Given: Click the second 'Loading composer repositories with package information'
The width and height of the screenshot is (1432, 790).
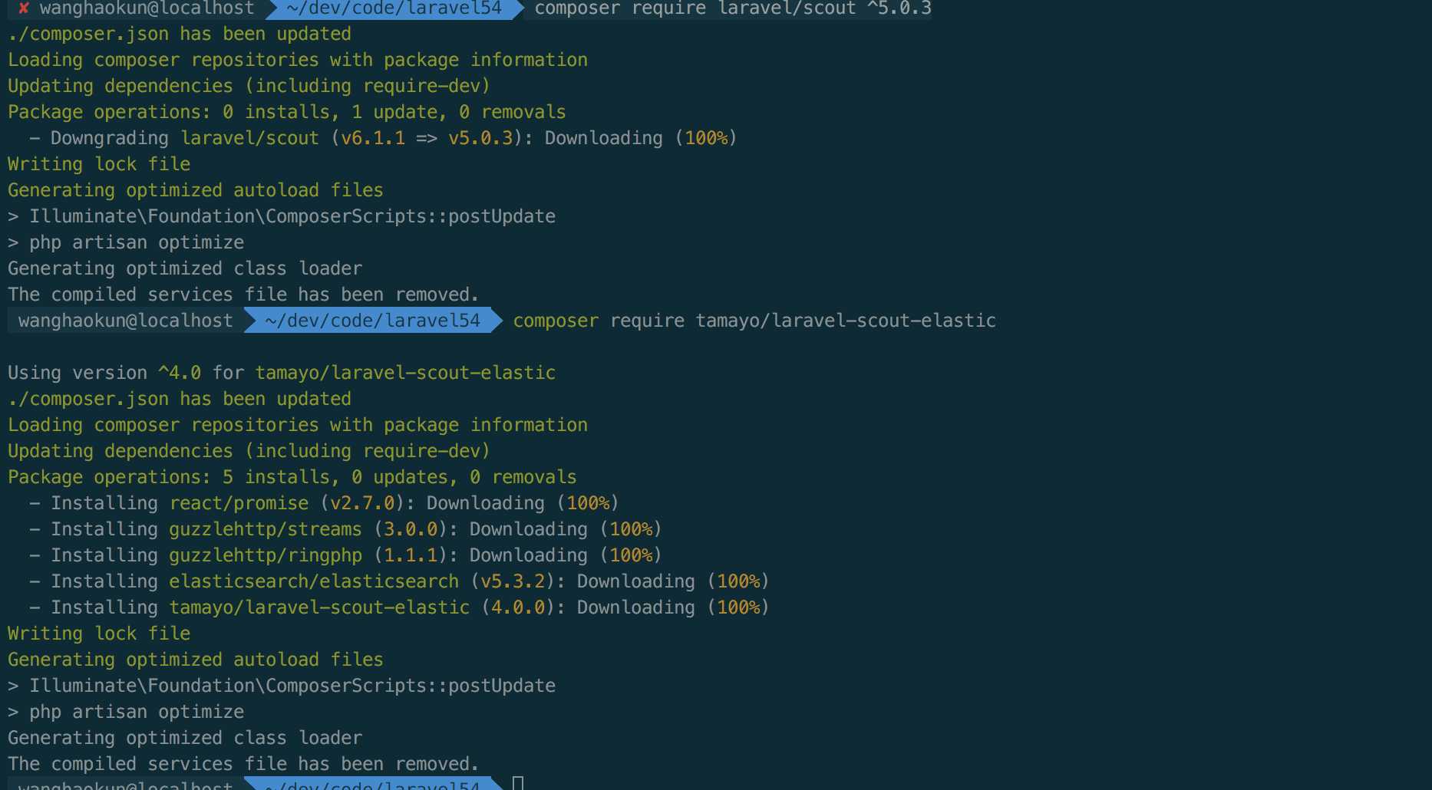Looking at the screenshot, I should click(x=298, y=425).
